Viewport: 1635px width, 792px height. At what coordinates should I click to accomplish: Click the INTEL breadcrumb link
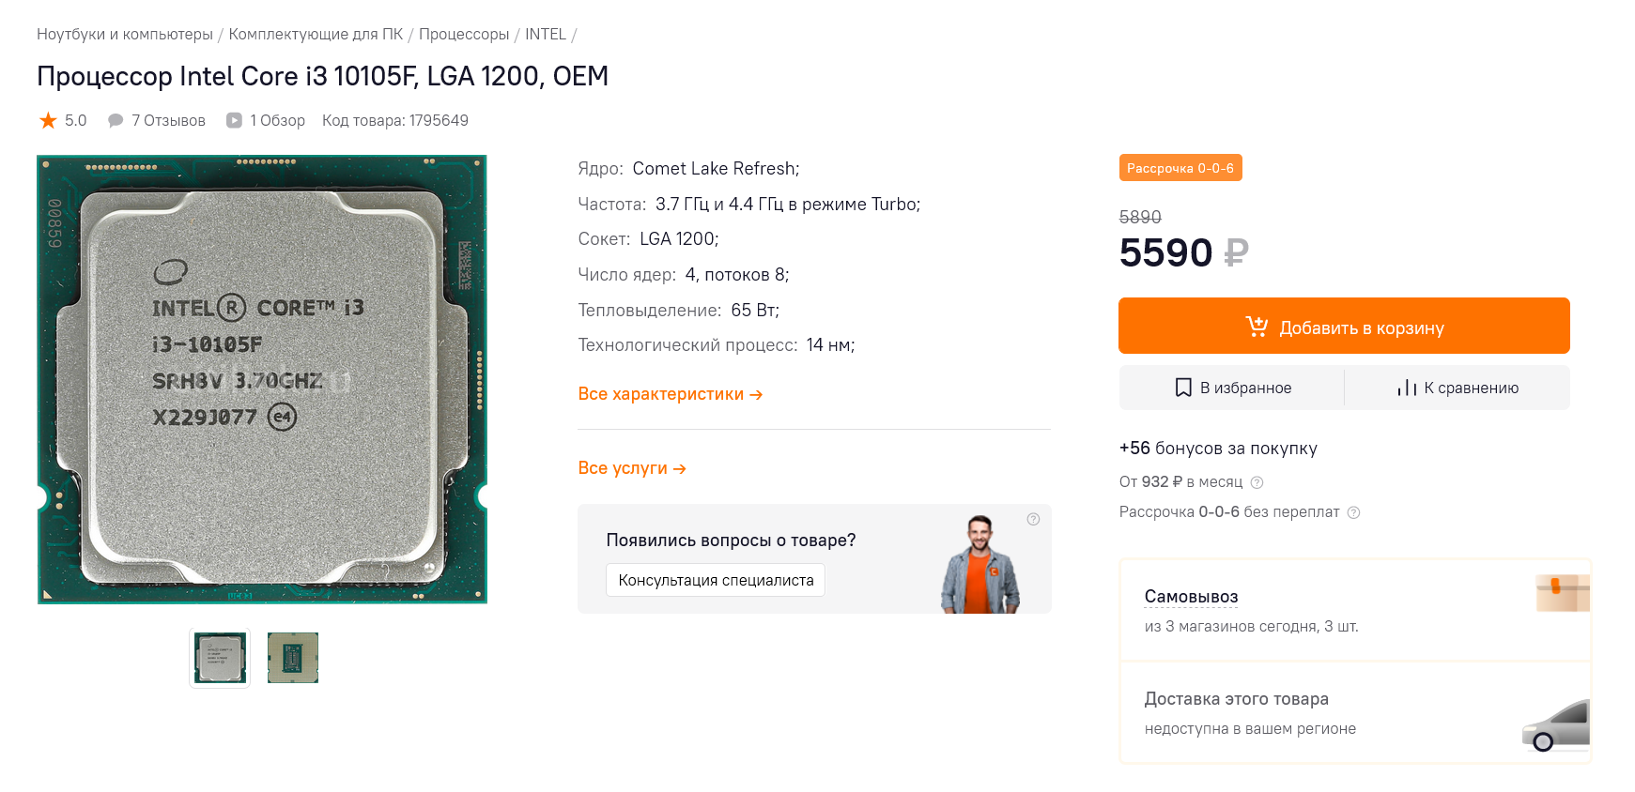(x=545, y=35)
